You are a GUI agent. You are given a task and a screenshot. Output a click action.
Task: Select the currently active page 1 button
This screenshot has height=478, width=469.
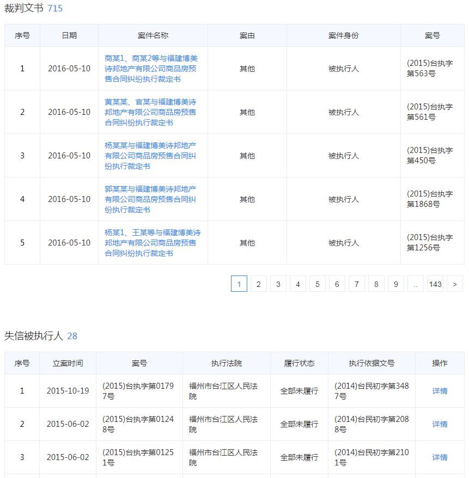coord(239,284)
